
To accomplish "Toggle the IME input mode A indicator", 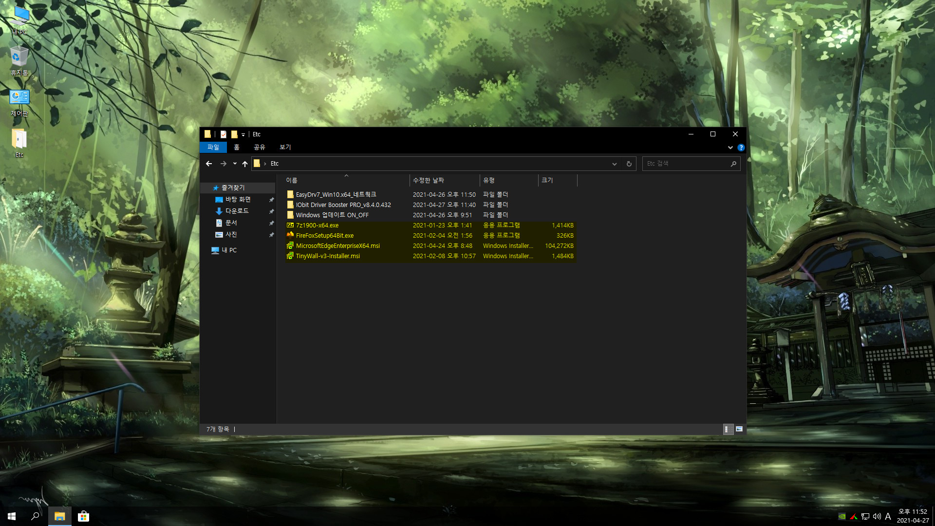I will coord(888,517).
